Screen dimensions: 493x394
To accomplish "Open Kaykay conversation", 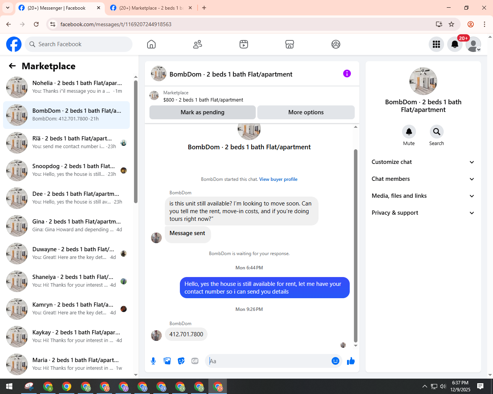I will (x=66, y=337).
